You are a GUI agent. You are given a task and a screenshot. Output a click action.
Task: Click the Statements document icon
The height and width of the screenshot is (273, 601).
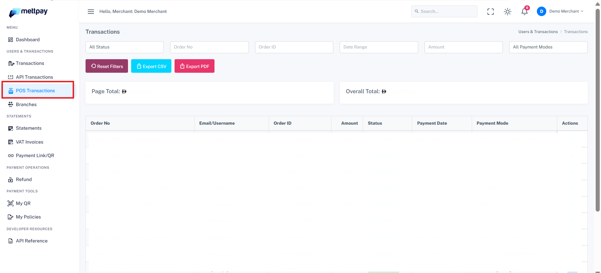(x=11, y=128)
